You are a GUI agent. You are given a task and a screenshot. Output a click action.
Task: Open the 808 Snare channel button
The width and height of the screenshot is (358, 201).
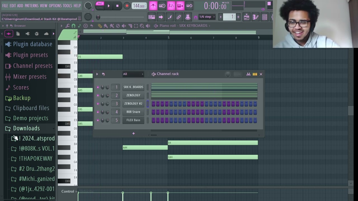pyautogui.click(x=133, y=112)
